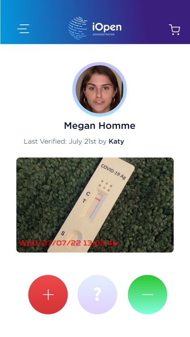Image resolution: width=190 pixels, height=337 pixels.
Task: Click the iOpen globe logo
Action: pos(78,28)
